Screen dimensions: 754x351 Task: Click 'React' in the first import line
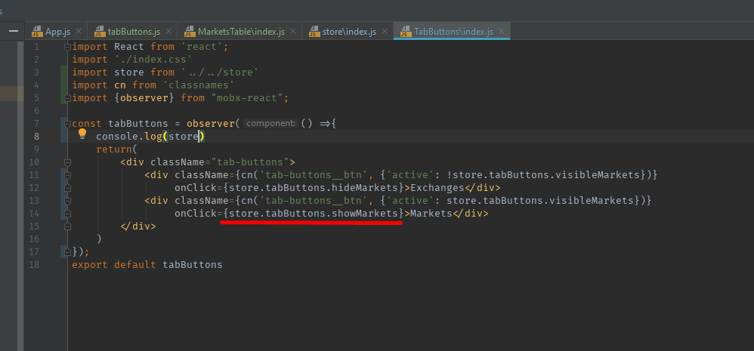pyautogui.click(x=129, y=47)
